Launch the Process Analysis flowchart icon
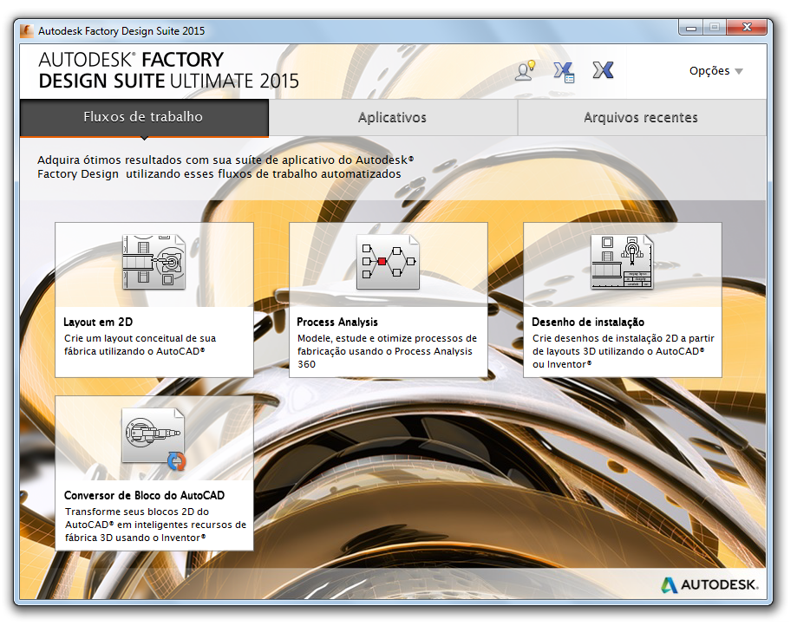The height and width of the screenshot is (626, 797). point(388,262)
